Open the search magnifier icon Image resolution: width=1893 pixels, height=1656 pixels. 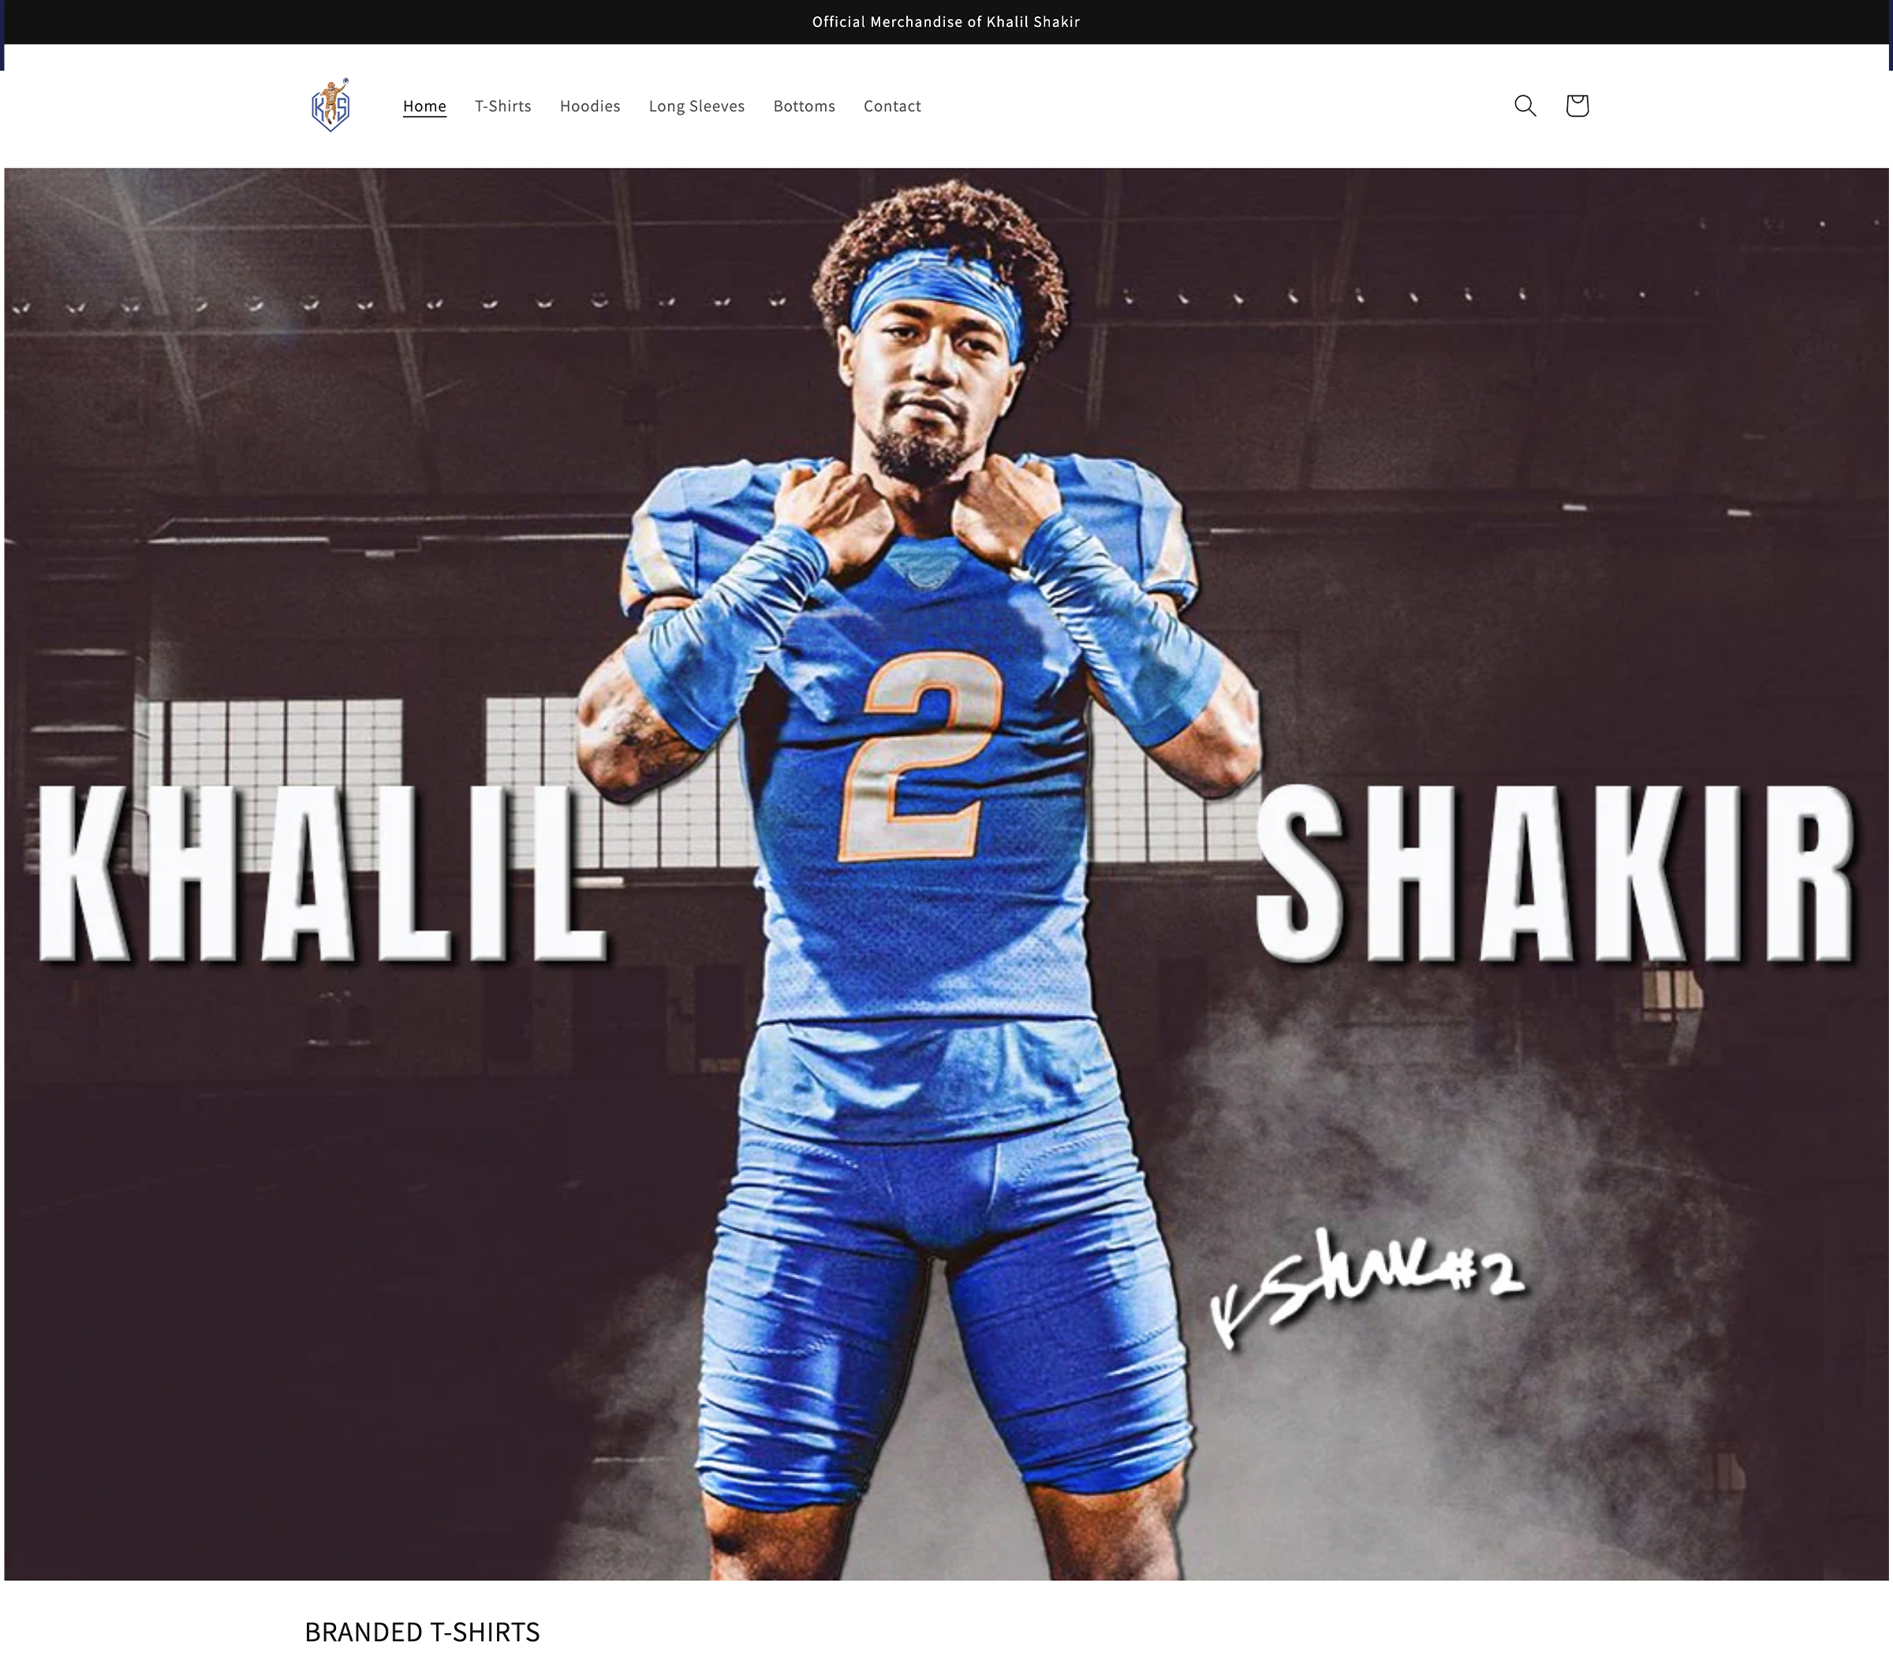click(x=1525, y=106)
